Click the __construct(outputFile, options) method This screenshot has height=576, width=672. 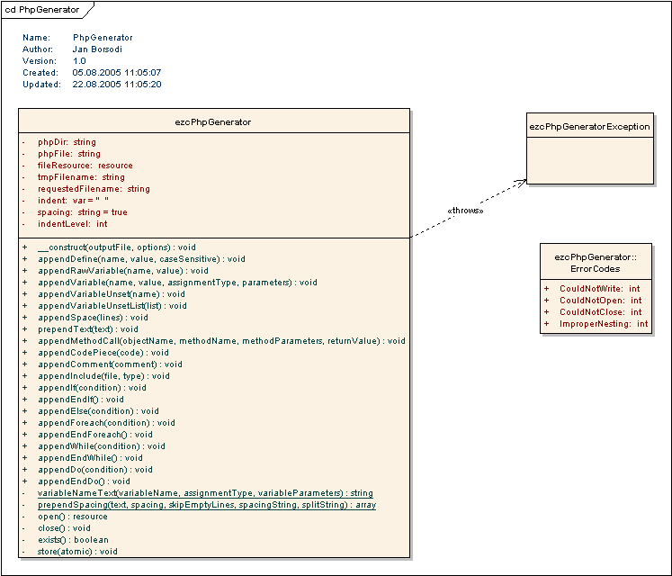click(116, 247)
